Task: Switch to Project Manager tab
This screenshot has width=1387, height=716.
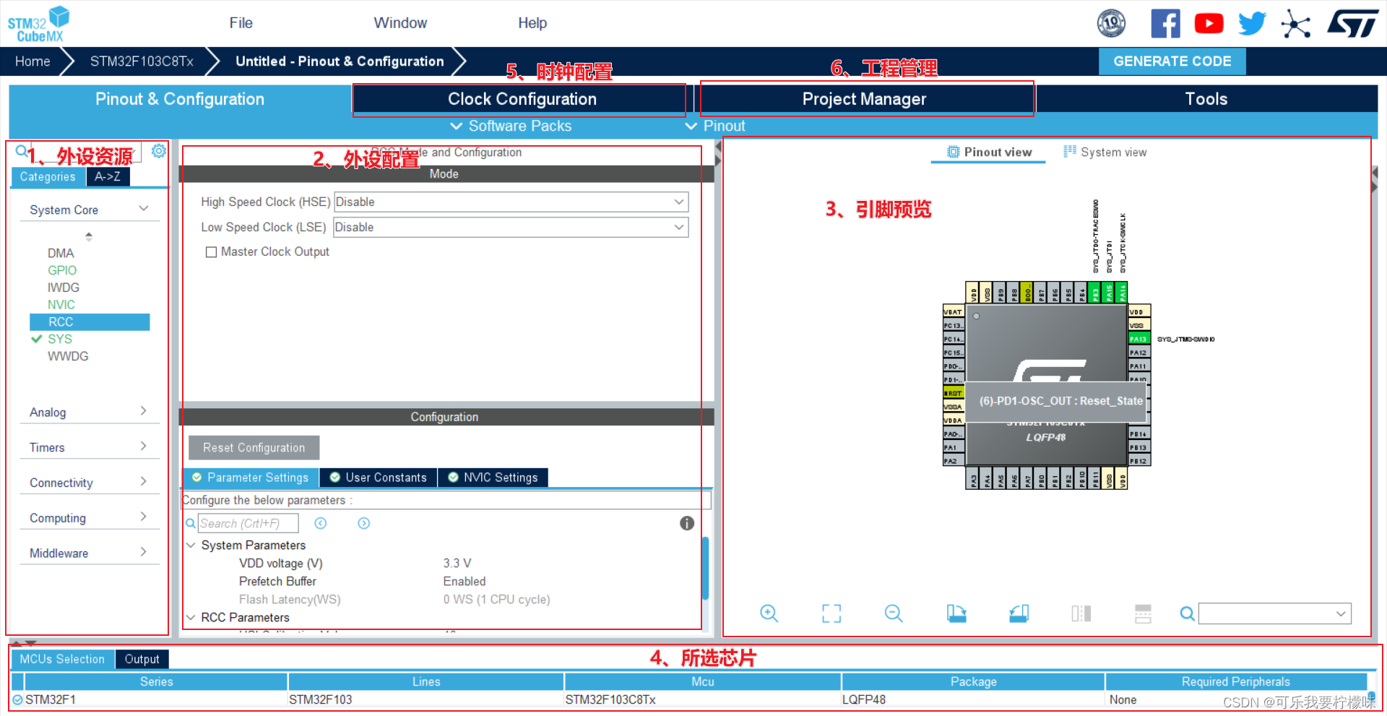Action: coord(864,99)
